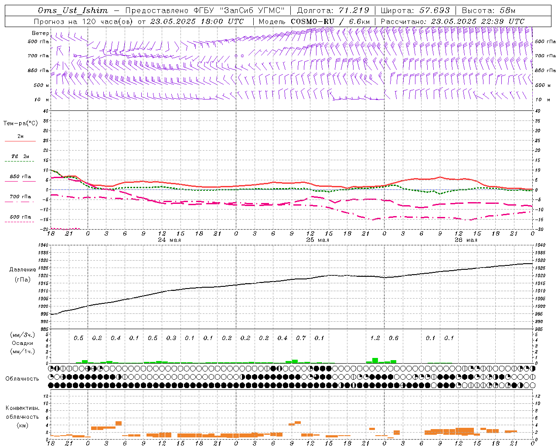Click the 700 гПа entry in temperature legend
Screen dimensions: 558x447
(20, 196)
